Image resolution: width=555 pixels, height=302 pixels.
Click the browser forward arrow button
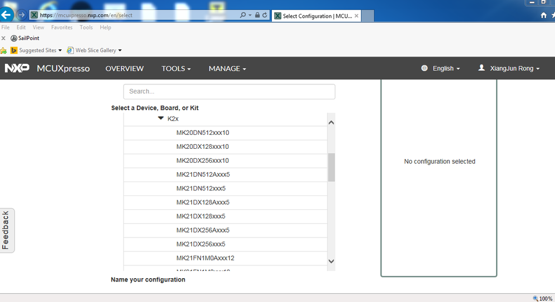point(22,15)
